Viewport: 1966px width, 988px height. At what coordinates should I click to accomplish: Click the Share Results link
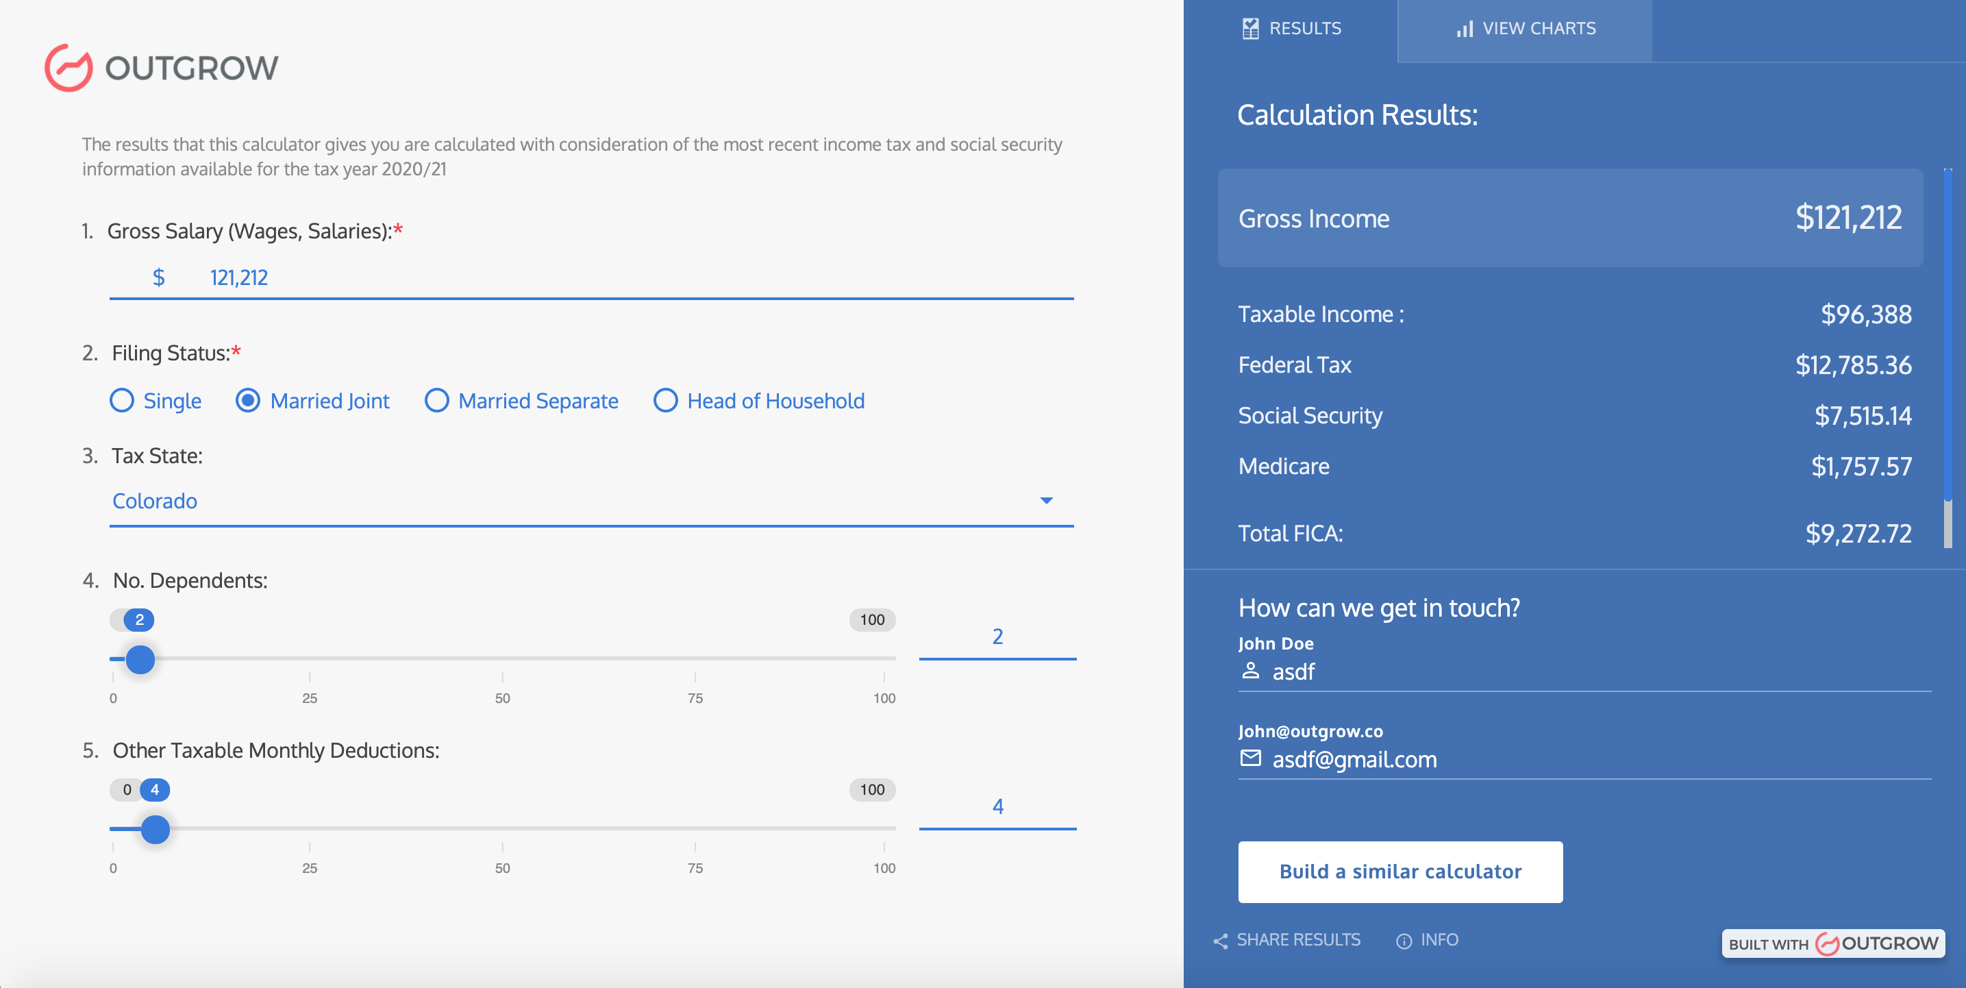click(x=1299, y=940)
